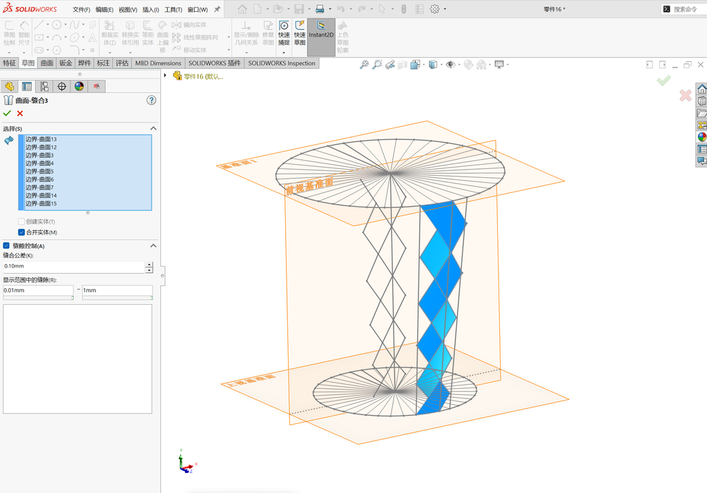Viewport: 707px width, 493px height.
Task: Click the maximum gap range field 1mm
Action: click(x=117, y=290)
